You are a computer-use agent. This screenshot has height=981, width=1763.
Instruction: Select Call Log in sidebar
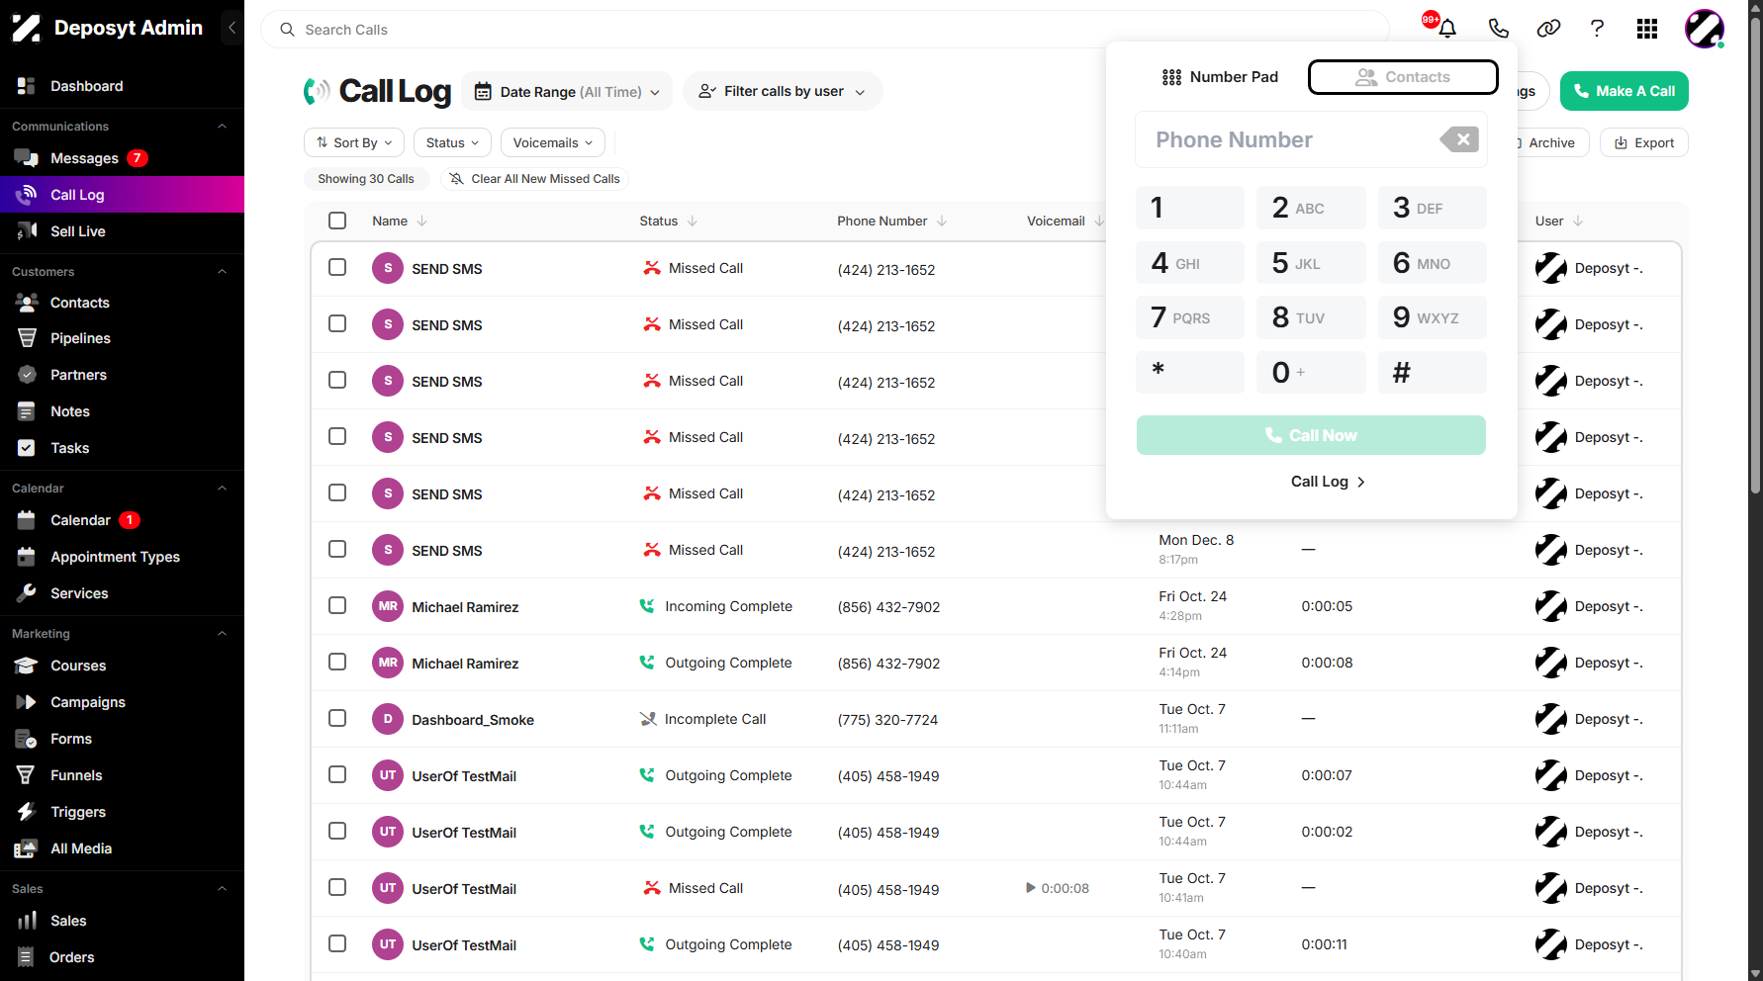tap(122, 195)
